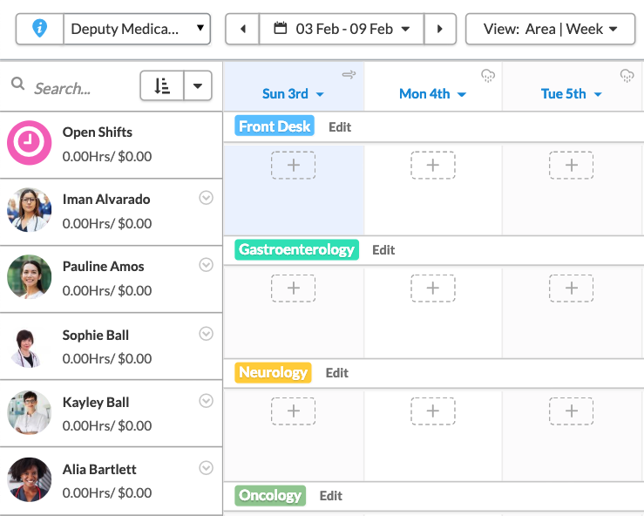The height and width of the screenshot is (516, 644).
Task: Open the Sun 3rd day menu
Action: click(293, 94)
